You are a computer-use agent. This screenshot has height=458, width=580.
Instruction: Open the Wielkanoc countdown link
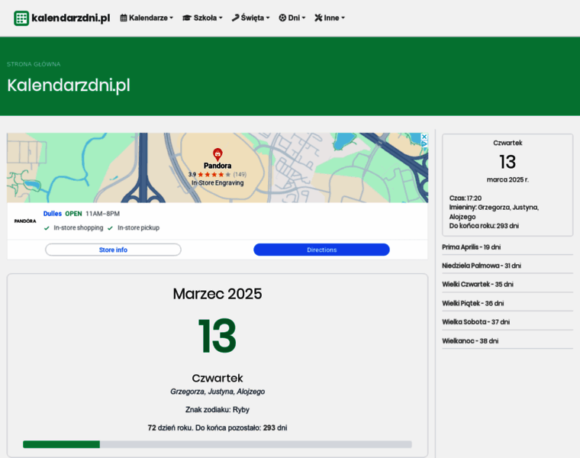click(469, 340)
